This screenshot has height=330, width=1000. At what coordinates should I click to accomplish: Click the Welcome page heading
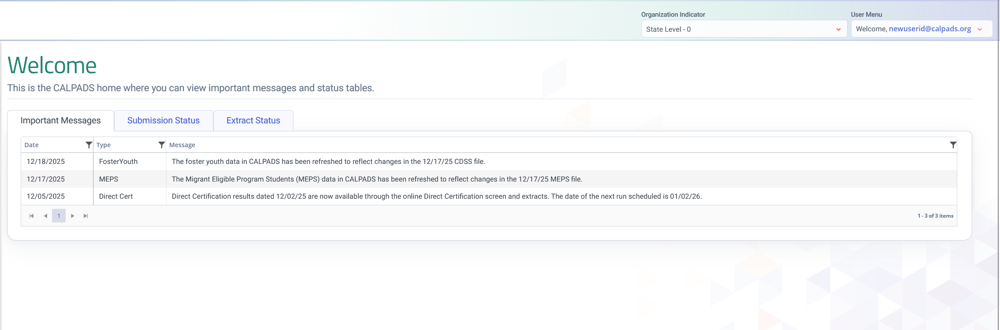[x=52, y=66]
